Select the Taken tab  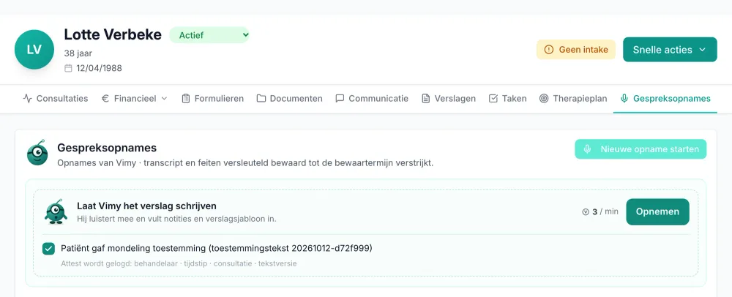(507, 98)
